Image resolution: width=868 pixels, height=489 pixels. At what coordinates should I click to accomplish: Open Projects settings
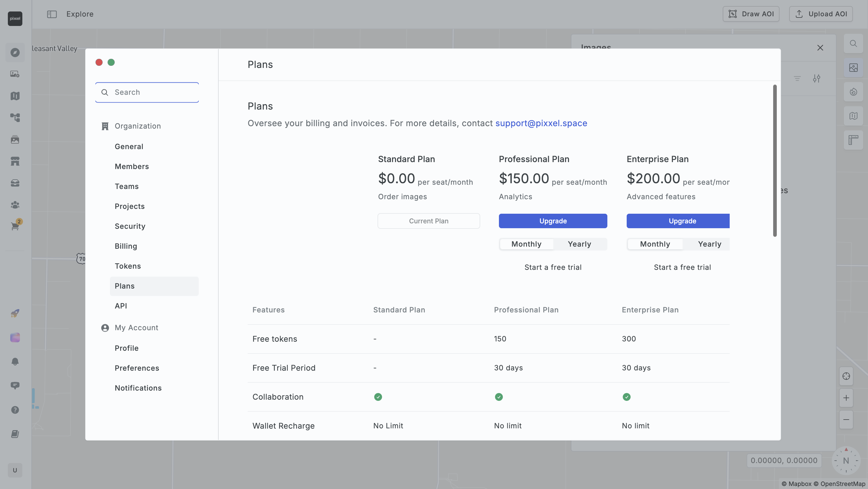click(154, 206)
